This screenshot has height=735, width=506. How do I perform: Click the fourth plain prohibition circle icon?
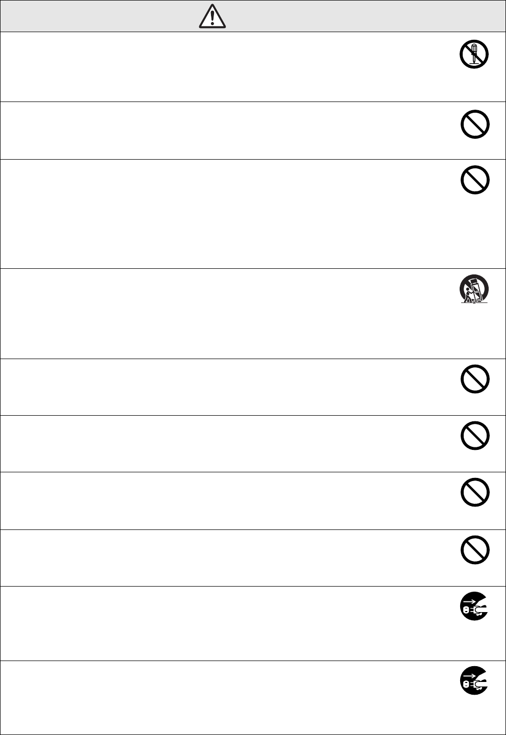(475, 436)
